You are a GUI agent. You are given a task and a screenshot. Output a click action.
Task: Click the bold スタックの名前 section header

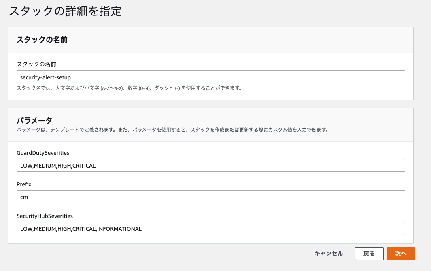(42, 40)
